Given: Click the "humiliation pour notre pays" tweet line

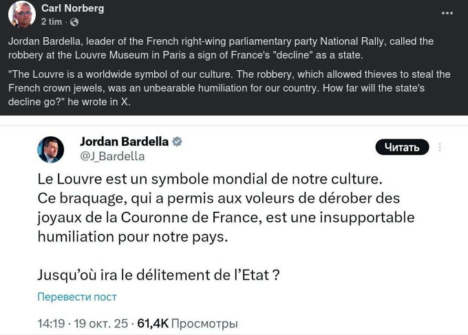Looking at the screenshot, I should (x=132, y=236).
